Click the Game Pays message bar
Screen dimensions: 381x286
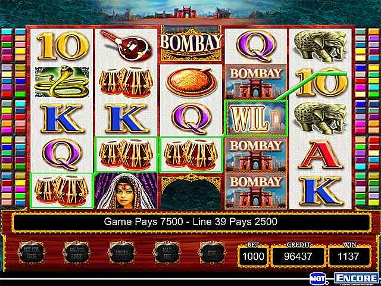(190, 222)
